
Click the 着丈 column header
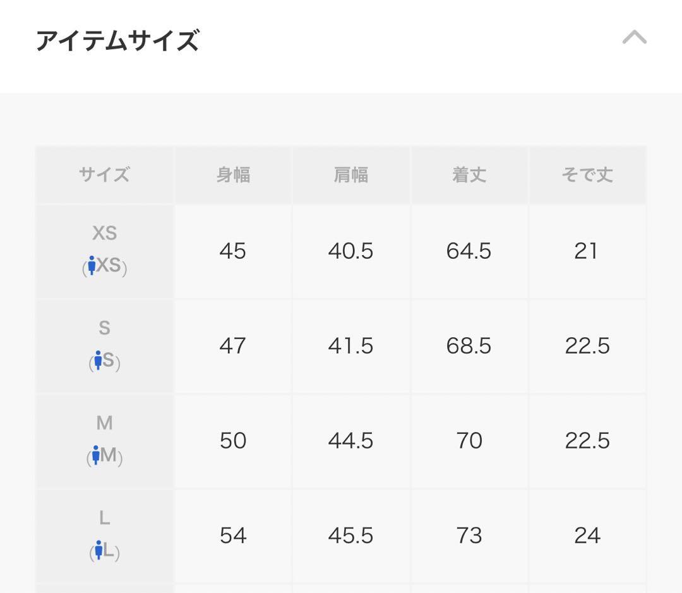tap(469, 175)
